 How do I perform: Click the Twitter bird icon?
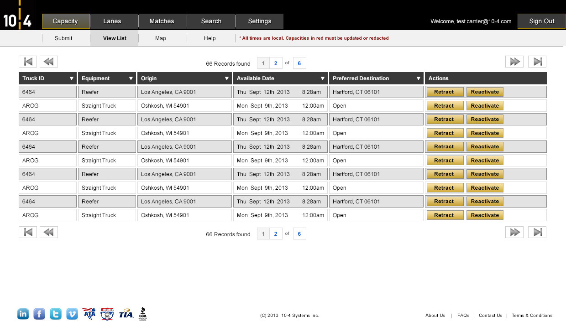click(56, 314)
